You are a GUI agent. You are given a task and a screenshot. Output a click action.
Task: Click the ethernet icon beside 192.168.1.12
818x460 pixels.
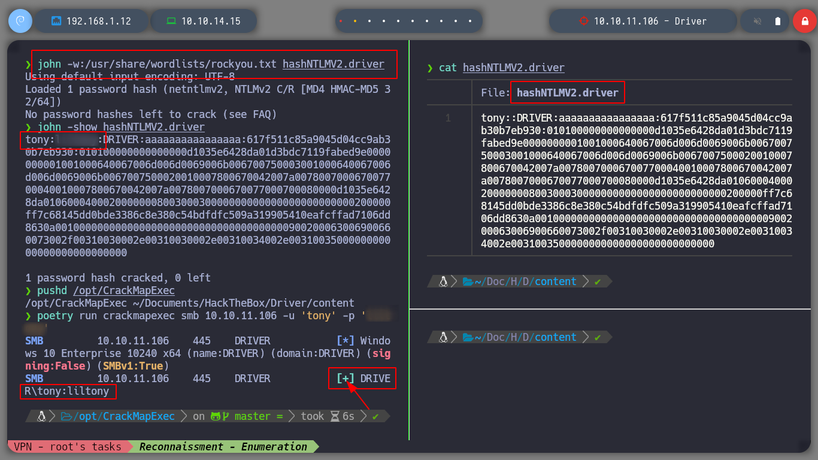(57, 21)
